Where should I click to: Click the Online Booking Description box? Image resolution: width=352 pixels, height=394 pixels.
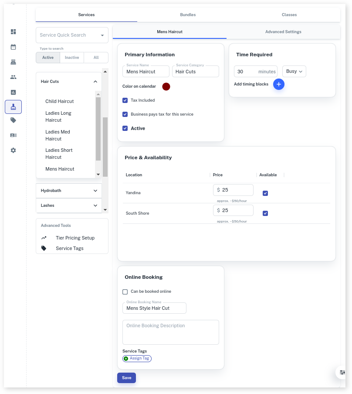pyautogui.click(x=171, y=332)
